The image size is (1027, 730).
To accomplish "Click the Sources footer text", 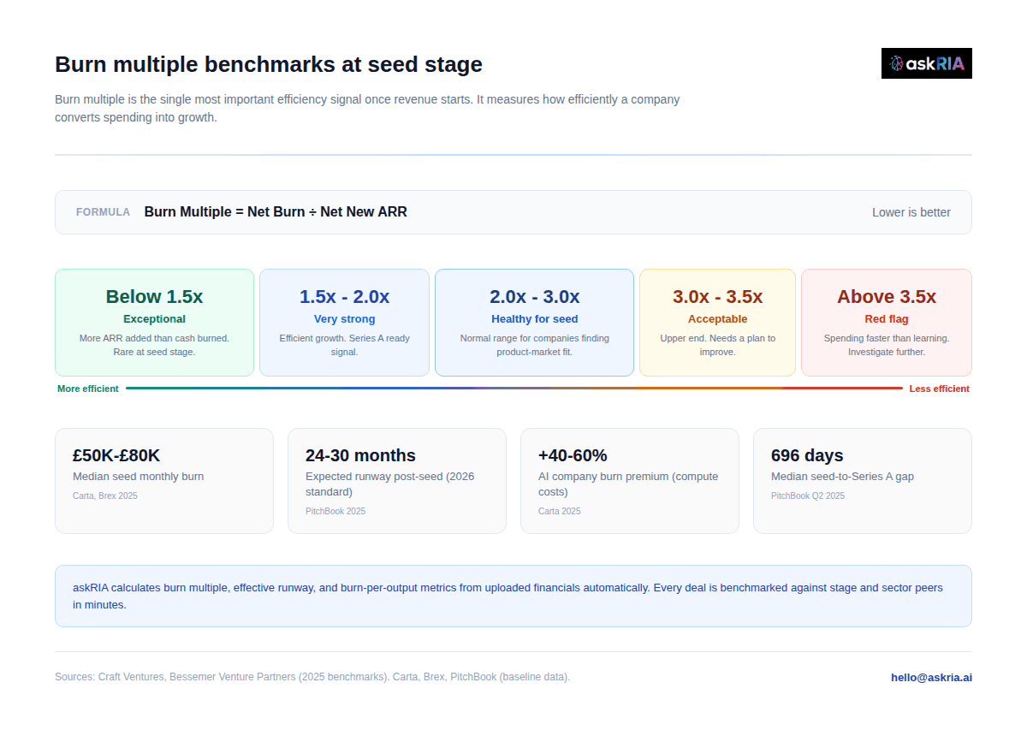I will (312, 677).
